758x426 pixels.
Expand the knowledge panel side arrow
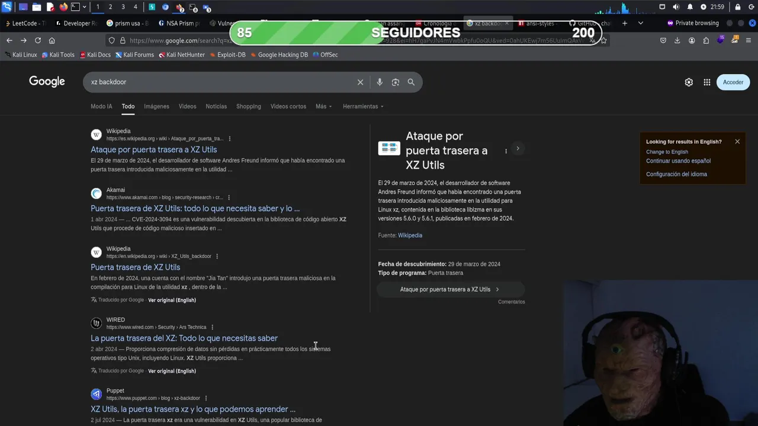[518, 149]
